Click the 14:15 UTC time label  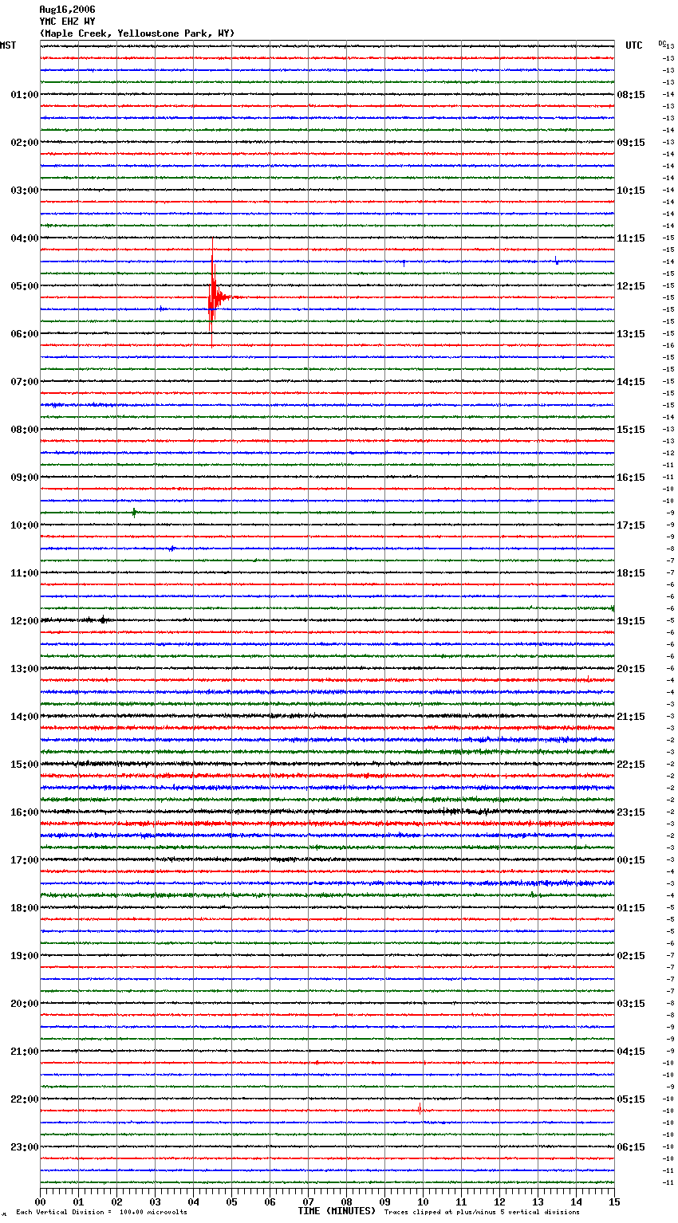pos(631,382)
